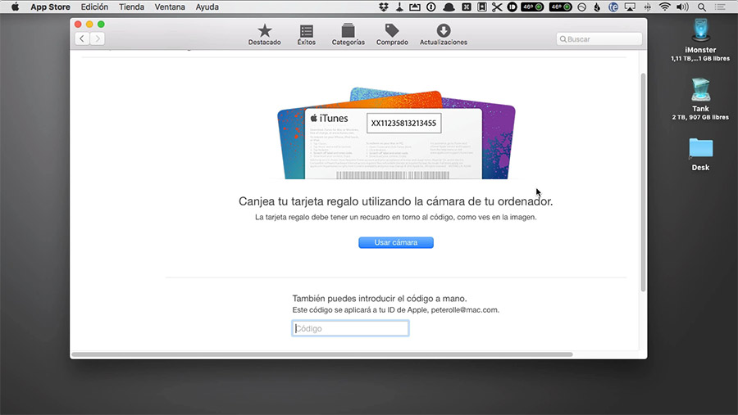This screenshot has width=738, height=415.
Task: Click the zoom (green) window button
Action: click(101, 24)
